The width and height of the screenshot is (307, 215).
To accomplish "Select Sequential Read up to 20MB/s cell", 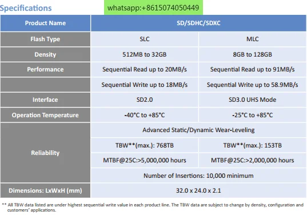I will coord(145,70).
